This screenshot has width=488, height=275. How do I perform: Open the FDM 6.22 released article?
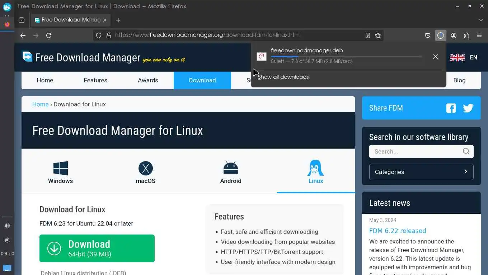pos(398,231)
